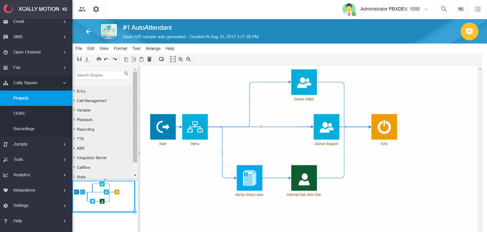487x232 pixels.
Task: Collapse the XCALLY MOTION sidebar toggle
Action: pos(64,9)
